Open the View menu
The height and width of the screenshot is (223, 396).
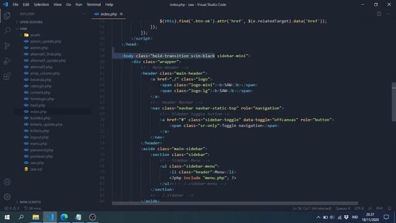point(58,4)
